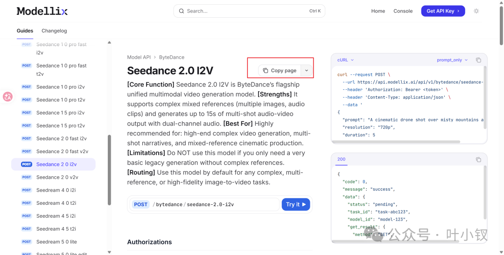Click the sidebar scrollbar thumb
This screenshot has height=255, width=504.
(x=109, y=170)
